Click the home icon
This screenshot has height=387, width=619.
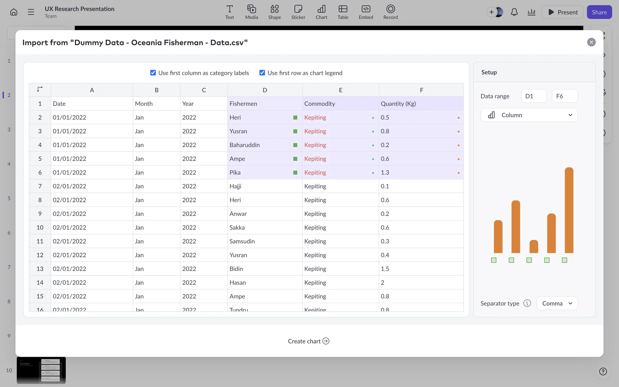tap(14, 12)
